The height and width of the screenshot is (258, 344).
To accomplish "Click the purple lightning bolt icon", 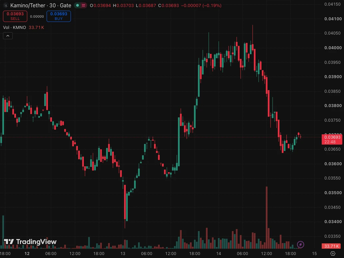I will [300, 244].
